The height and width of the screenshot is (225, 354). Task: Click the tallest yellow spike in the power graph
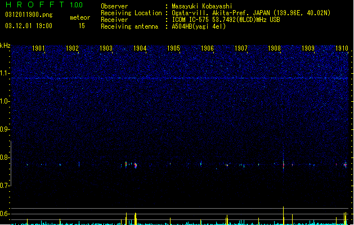[x=283, y=215]
